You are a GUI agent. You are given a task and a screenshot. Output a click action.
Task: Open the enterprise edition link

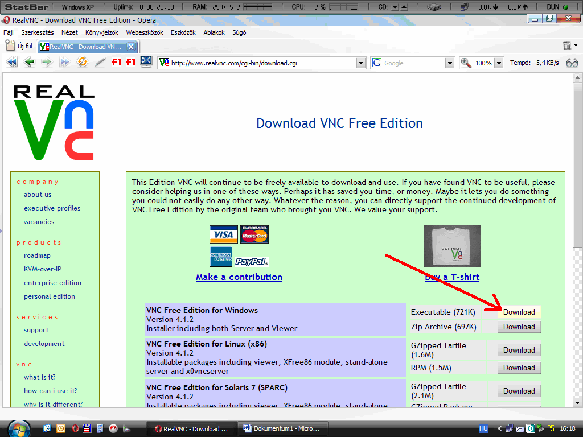52,283
